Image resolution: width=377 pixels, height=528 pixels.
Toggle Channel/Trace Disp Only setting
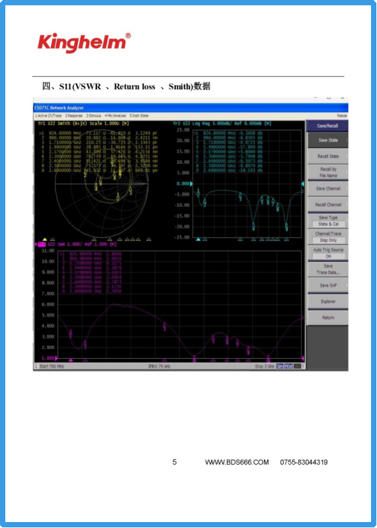(x=327, y=237)
